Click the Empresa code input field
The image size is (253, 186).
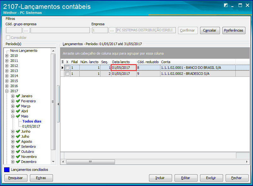click(100, 30)
